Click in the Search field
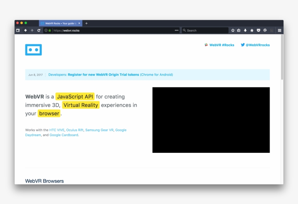Viewport: 298px width, 204px height. [x=205, y=30]
